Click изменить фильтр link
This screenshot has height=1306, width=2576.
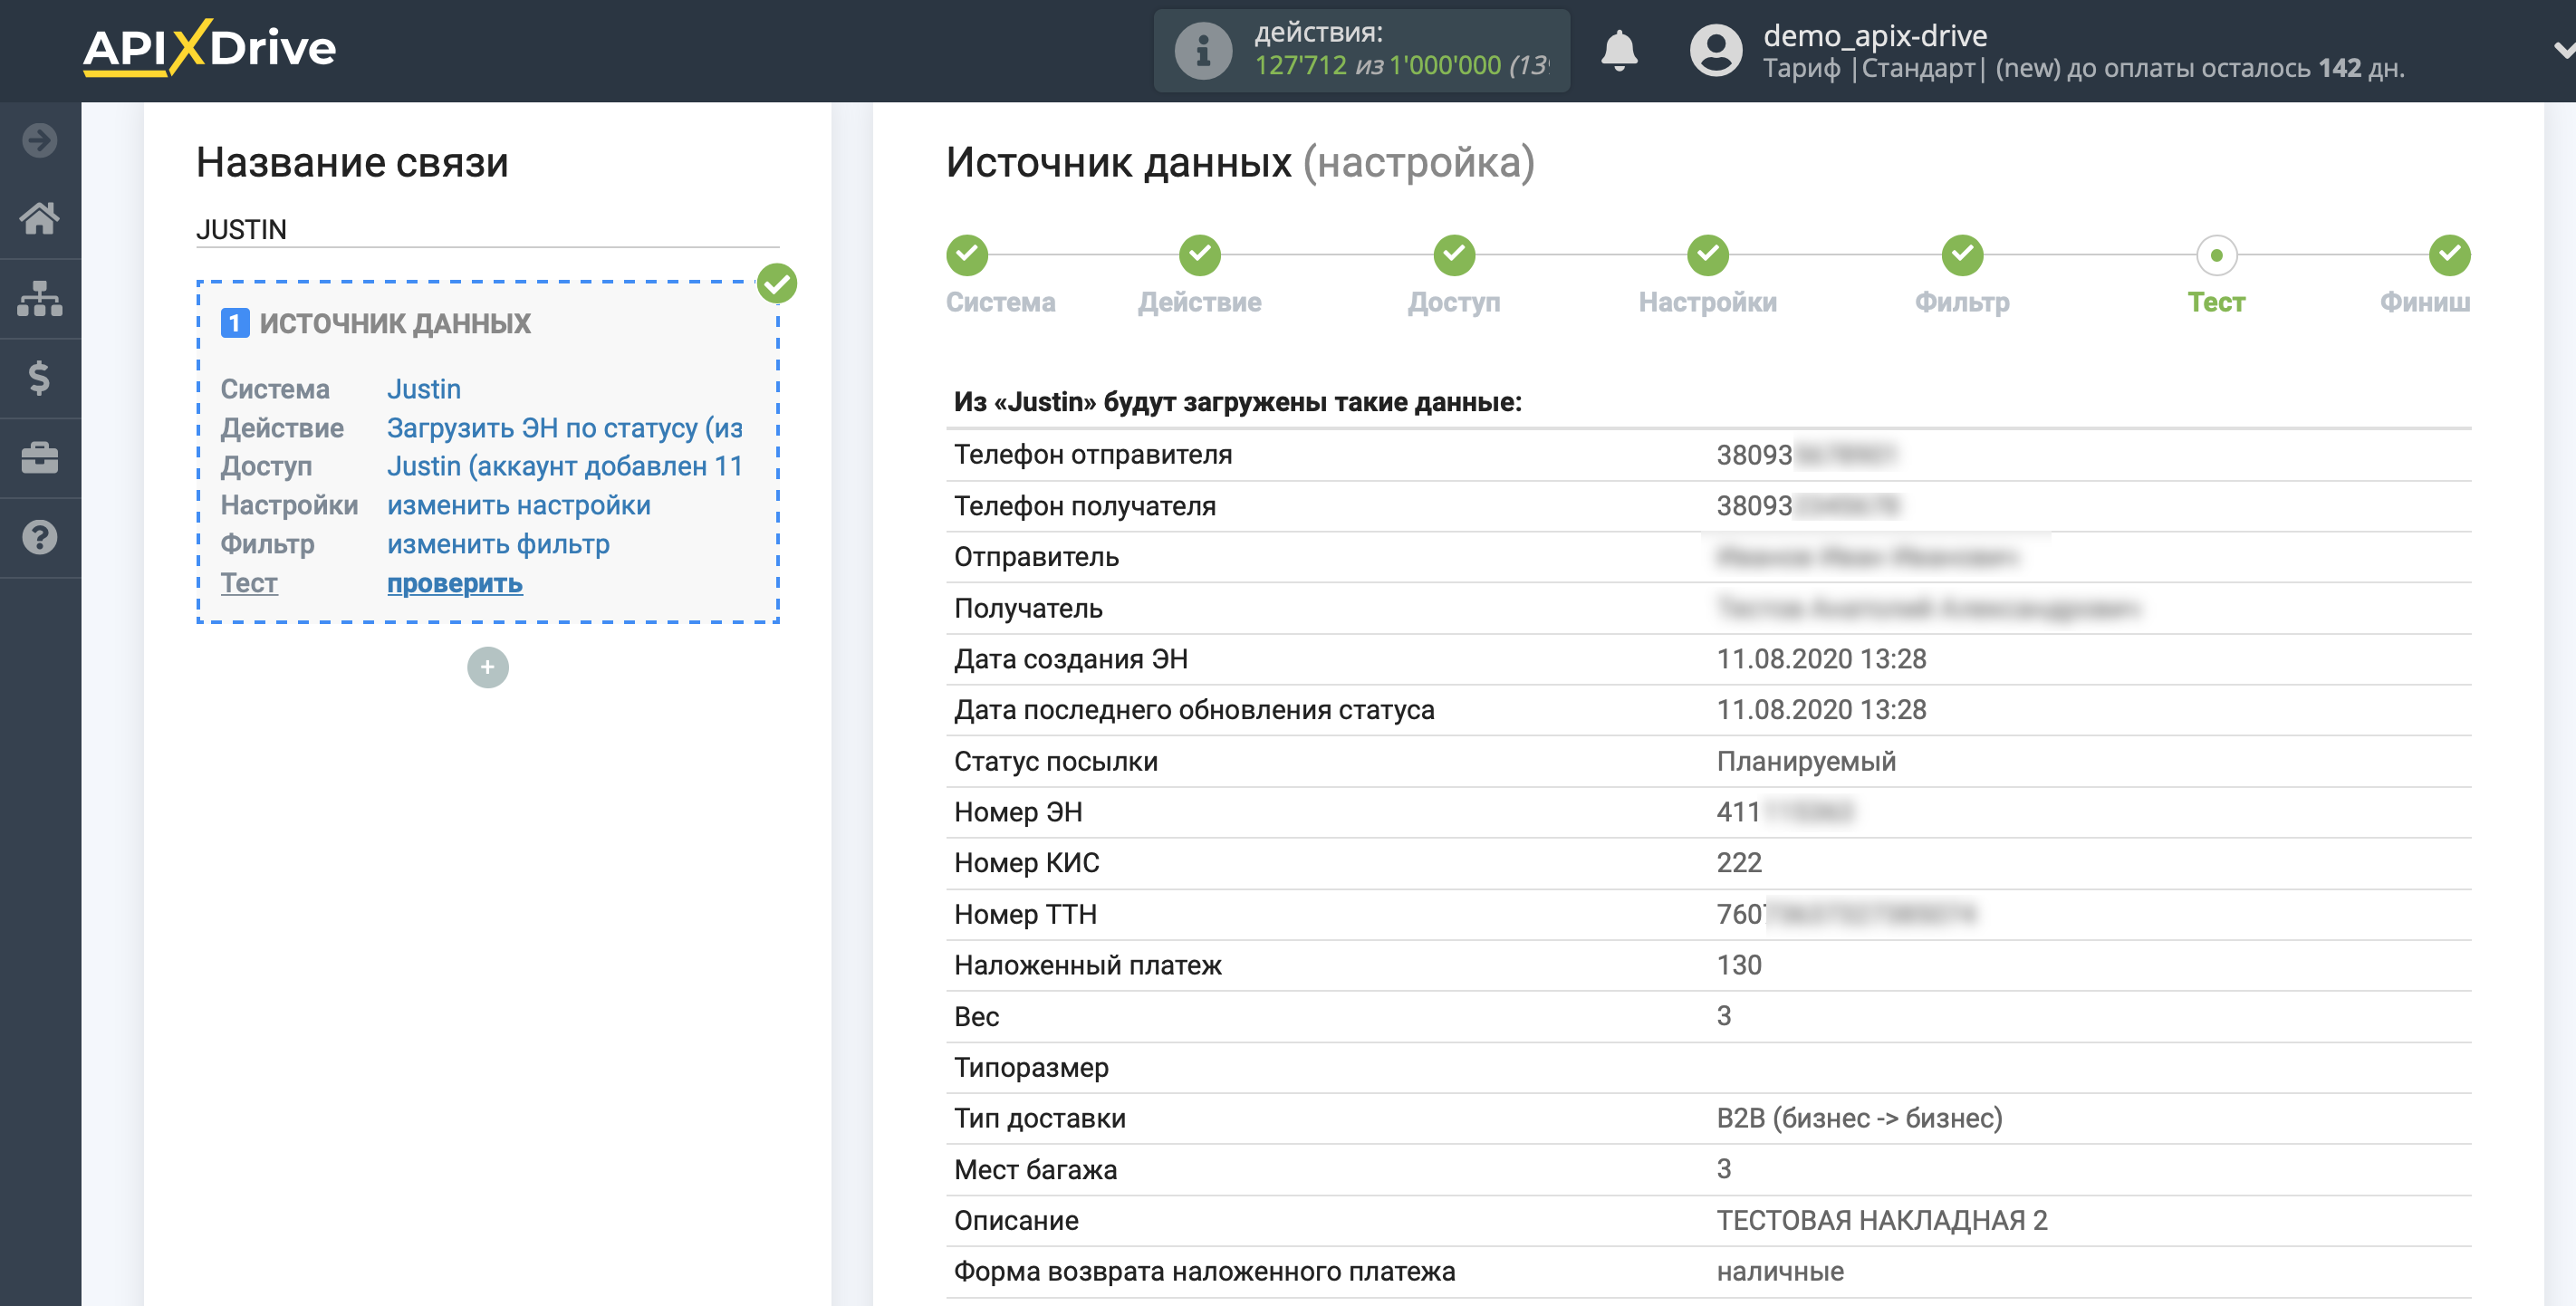point(498,544)
